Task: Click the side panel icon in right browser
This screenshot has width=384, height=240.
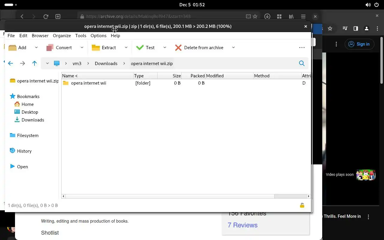Action: [355, 28]
